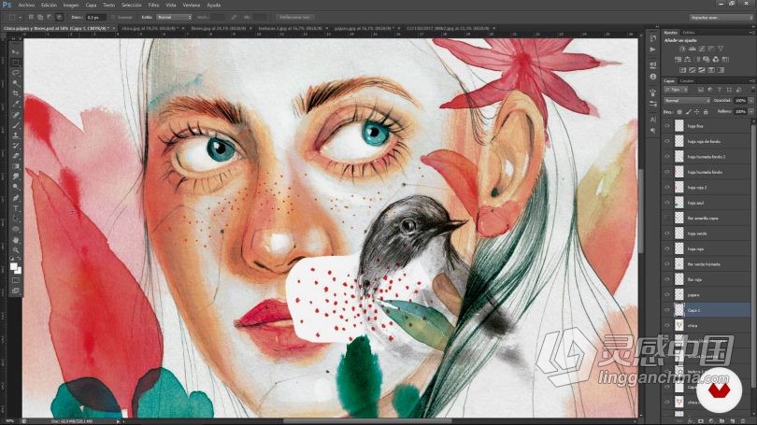Switch to the Canales tab
Screen dimensions: 757x425
[x=687, y=81]
